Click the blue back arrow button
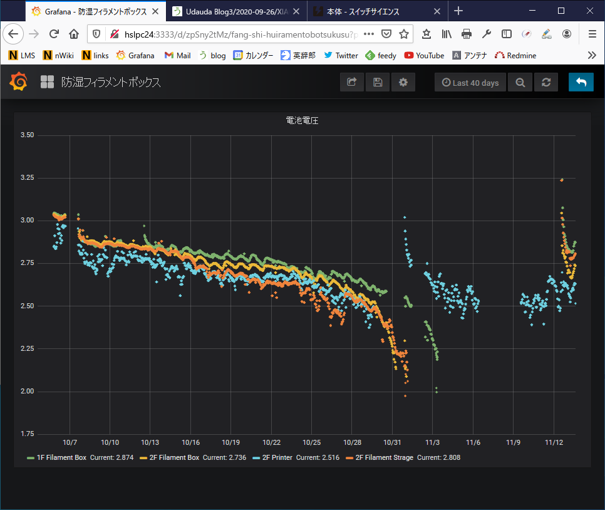The height and width of the screenshot is (510, 605). pos(581,82)
